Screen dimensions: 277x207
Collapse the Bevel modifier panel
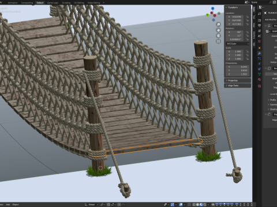pyautogui.click(x=265, y=68)
